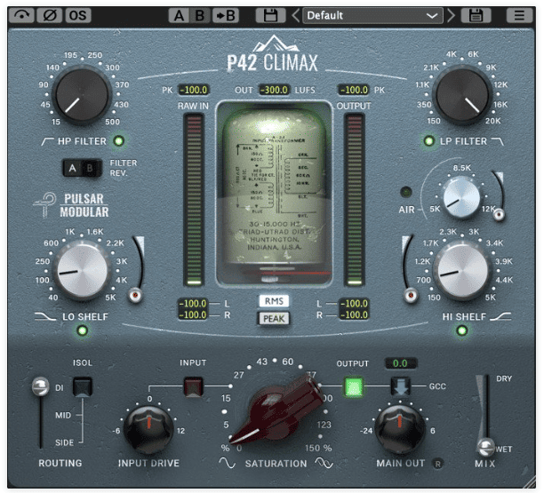Click the OUT LUFS -300.0 readout

pyautogui.click(x=274, y=90)
